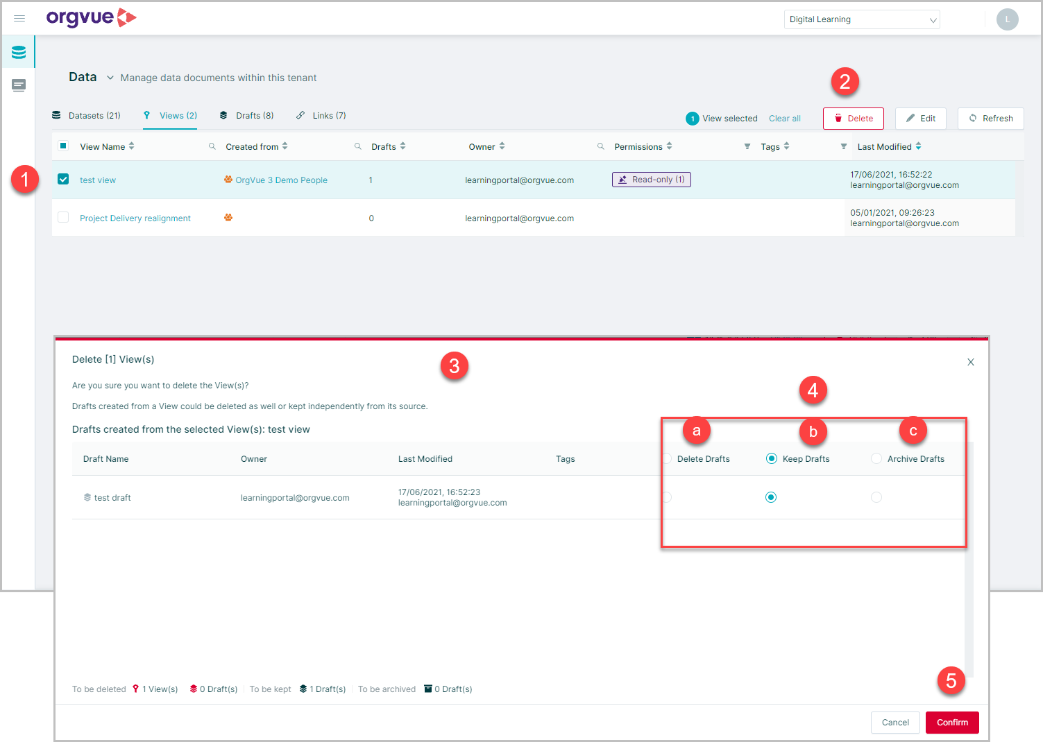This screenshot has height=742, width=1043.
Task: Select the Keep Drafts header radio button
Action: coord(771,458)
